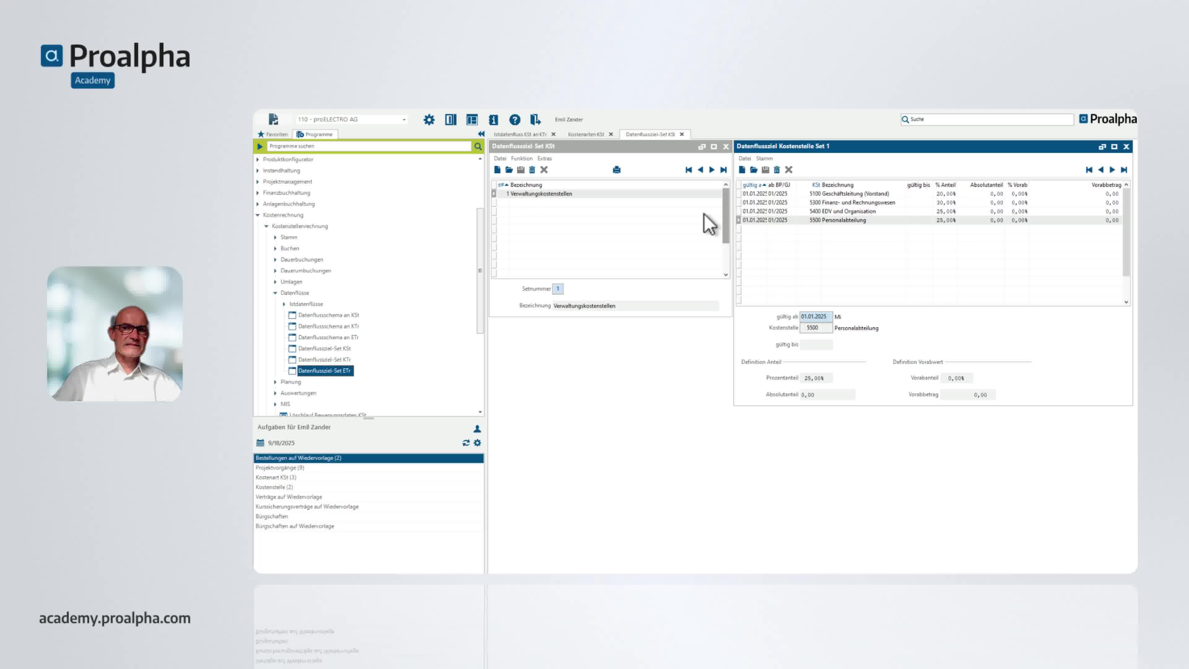Screen dimensions: 1189x669
Task: Select row marker for 5100 Geschäftsleitung row
Action: 738,194
